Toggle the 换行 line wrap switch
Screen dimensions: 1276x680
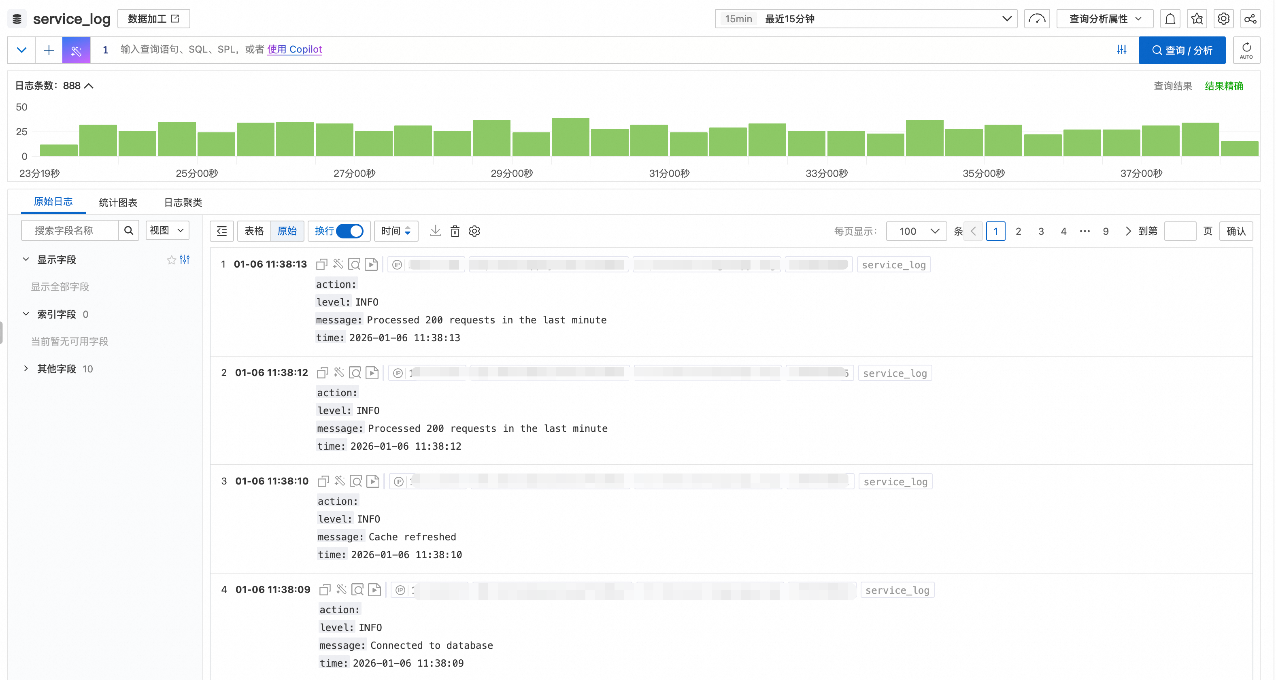pos(350,231)
